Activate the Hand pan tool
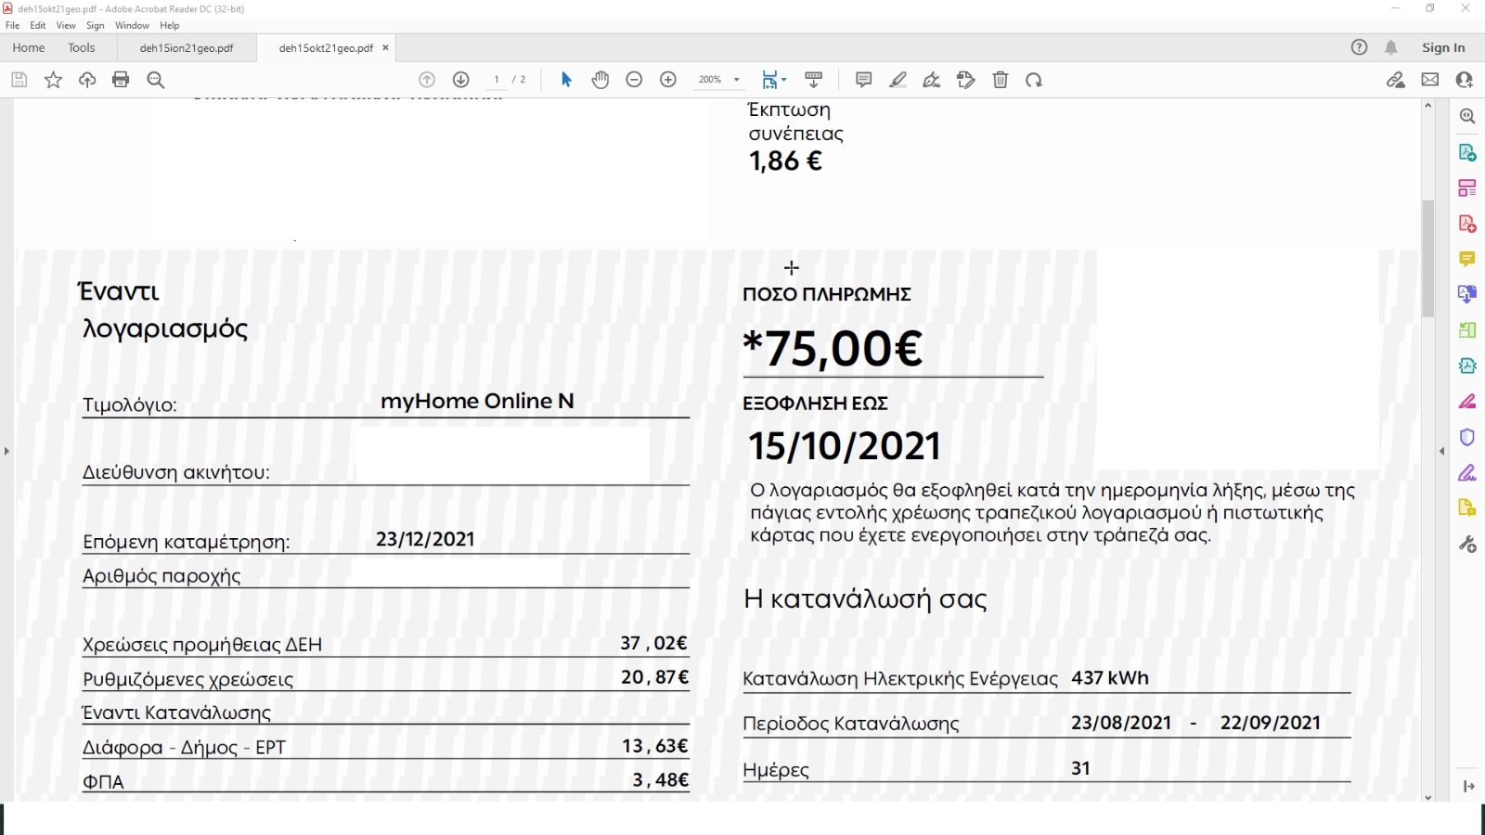 [x=600, y=80]
